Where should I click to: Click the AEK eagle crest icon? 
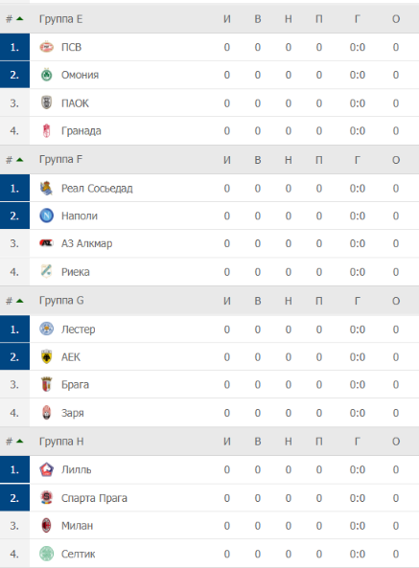click(x=46, y=357)
